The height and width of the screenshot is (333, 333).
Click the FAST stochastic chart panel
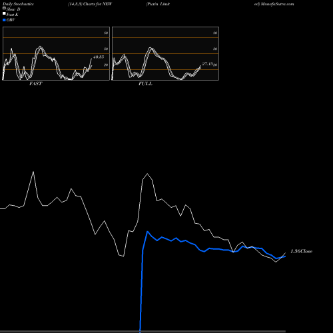56,53
